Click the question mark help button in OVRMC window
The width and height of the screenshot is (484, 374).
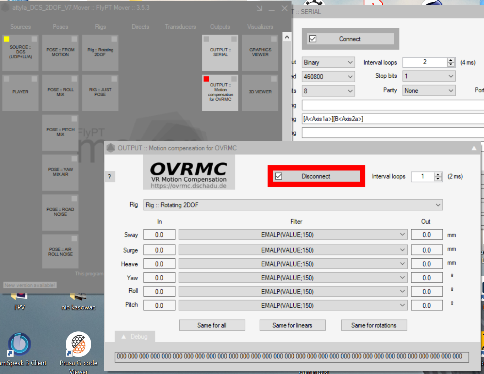click(x=109, y=177)
